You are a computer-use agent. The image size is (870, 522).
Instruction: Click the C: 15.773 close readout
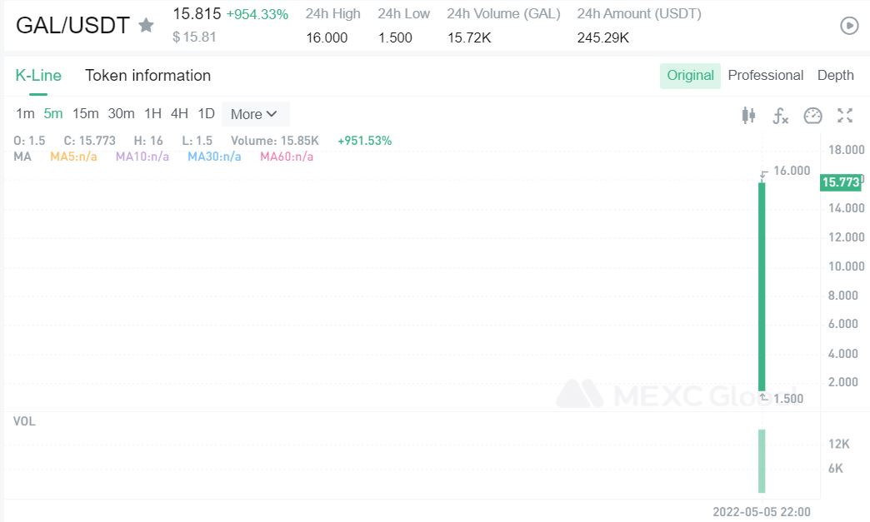click(x=90, y=141)
